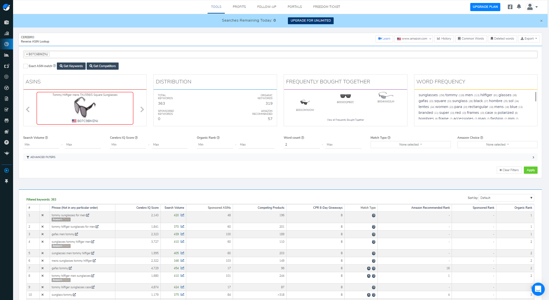The image size is (549, 300).
Task: Show the Search Volume help tooltip icon
Action: (46, 138)
